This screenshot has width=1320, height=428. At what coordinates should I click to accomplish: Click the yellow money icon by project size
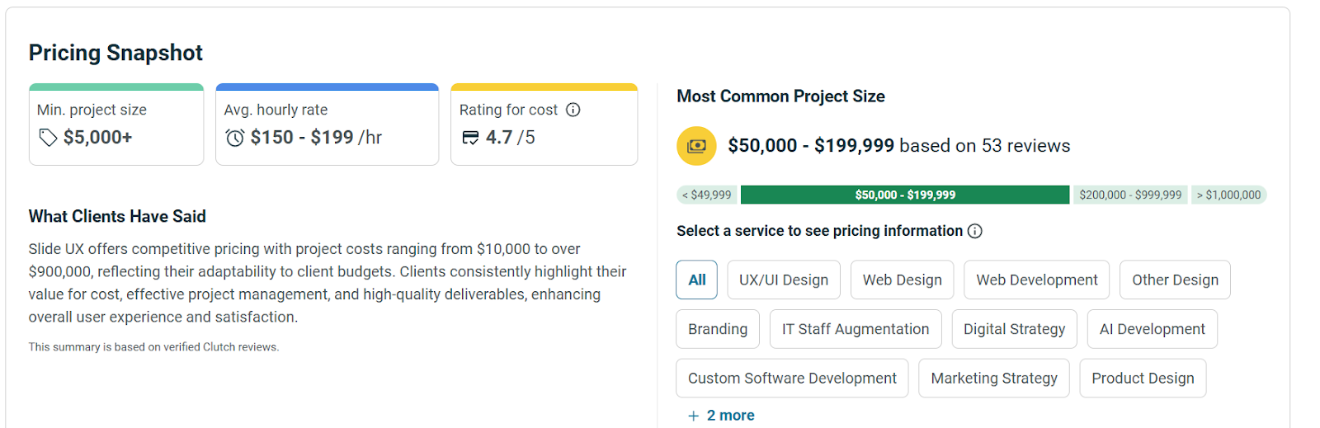[x=696, y=146]
